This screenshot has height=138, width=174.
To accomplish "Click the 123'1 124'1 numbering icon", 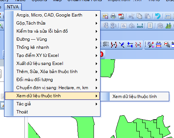I will click(x=106, y=44).
